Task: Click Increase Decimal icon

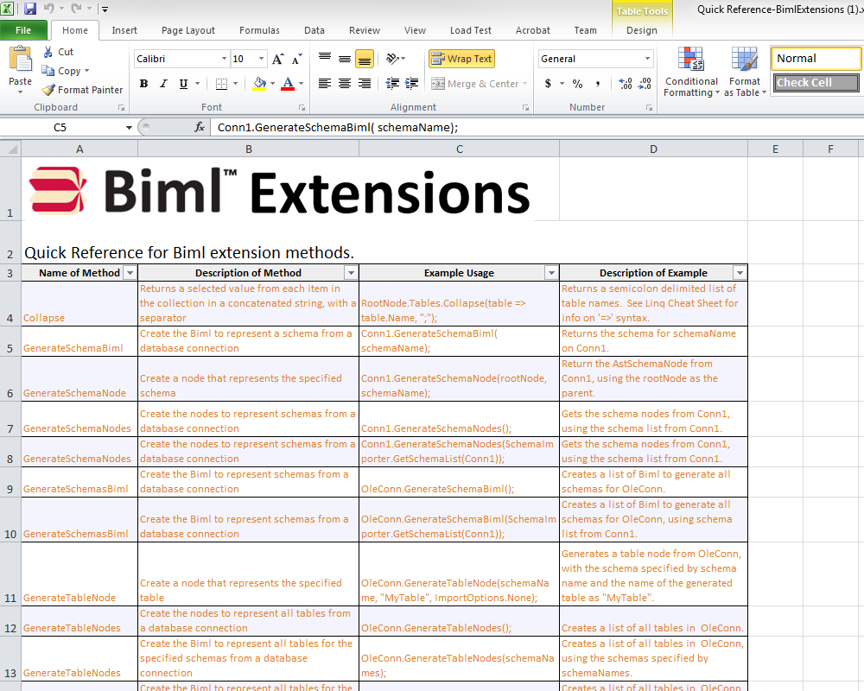Action: pyautogui.click(x=626, y=84)
